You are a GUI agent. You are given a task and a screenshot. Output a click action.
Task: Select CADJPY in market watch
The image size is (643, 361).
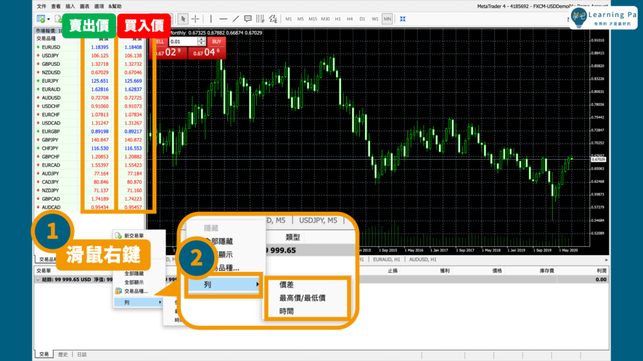[x=50, y=182]
